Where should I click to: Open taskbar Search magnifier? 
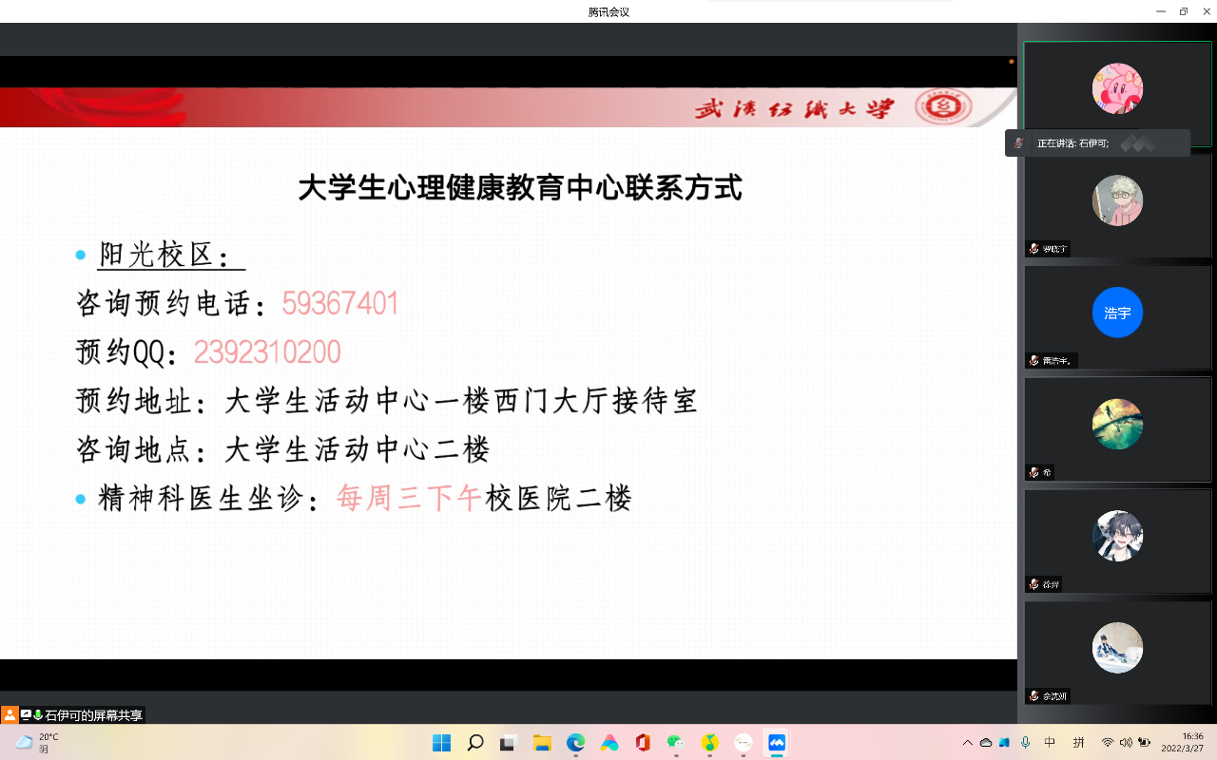[475, 743]
